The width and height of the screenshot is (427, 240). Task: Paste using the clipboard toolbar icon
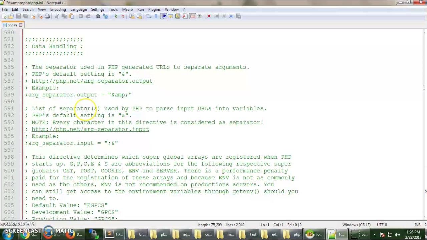71,16
